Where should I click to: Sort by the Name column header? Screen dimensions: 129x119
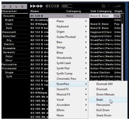[x=35, y=11]
